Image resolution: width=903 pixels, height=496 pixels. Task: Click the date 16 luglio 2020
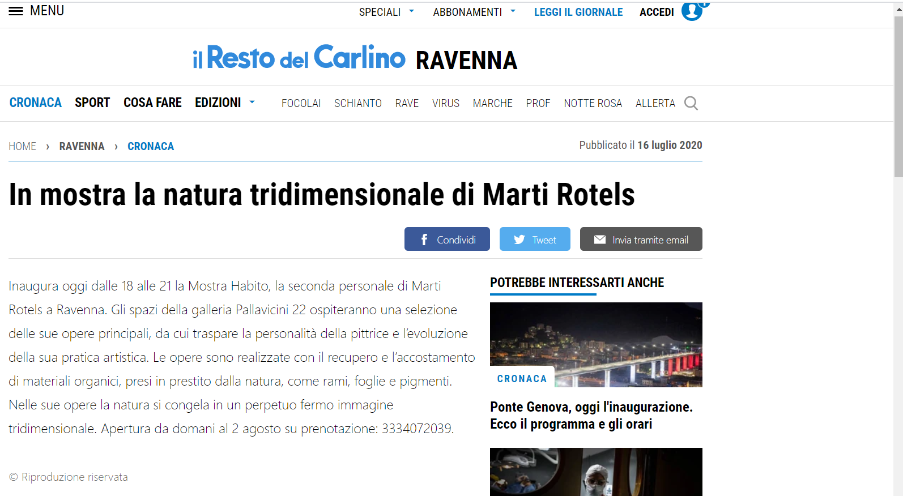pos(670,145)
